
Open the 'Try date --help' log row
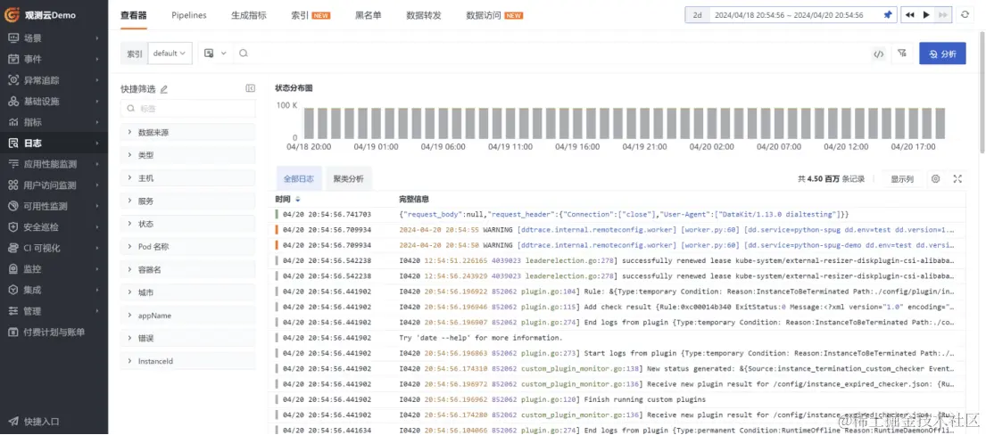point(619,338)
